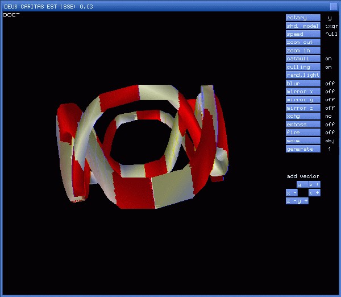Disable the culling option
The height and width of the screenshot is (297, 341).
click(303, 67)
